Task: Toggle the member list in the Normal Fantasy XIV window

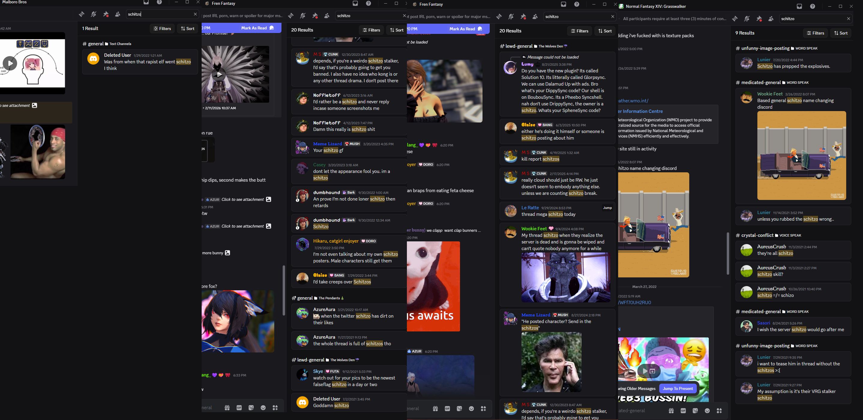Action: [x=771, y=19]
